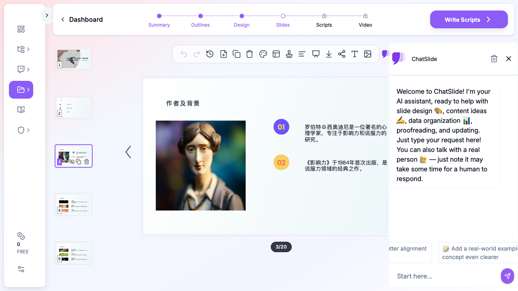518x291 pixels.
Task: Open the color palette theme tool
Action: pyautogui.click(x=263, y=54)
